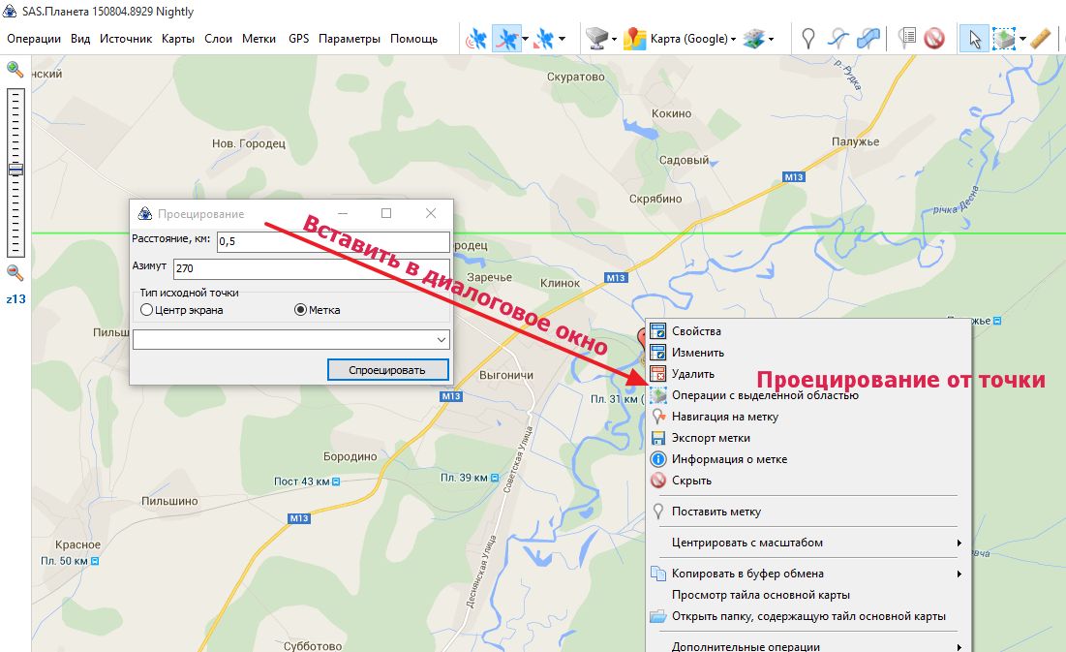Select the add path tool
The height and width of the screenshot is (652, 1066).
point(838,39)
